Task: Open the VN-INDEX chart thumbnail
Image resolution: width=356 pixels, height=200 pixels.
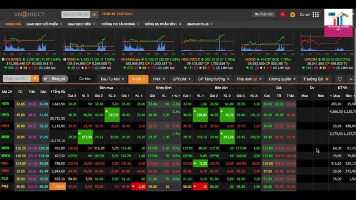Action: [x=29, y=41]
